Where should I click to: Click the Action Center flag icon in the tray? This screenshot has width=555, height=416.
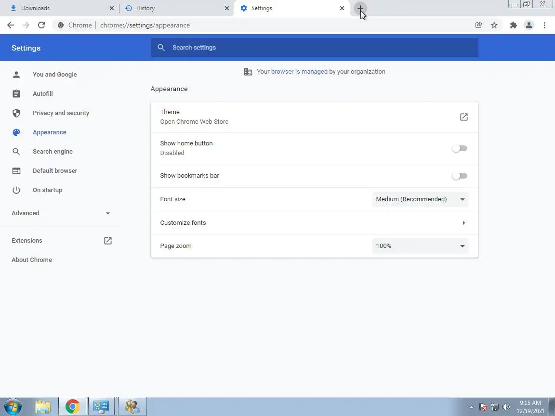click(x=483, y=407)
